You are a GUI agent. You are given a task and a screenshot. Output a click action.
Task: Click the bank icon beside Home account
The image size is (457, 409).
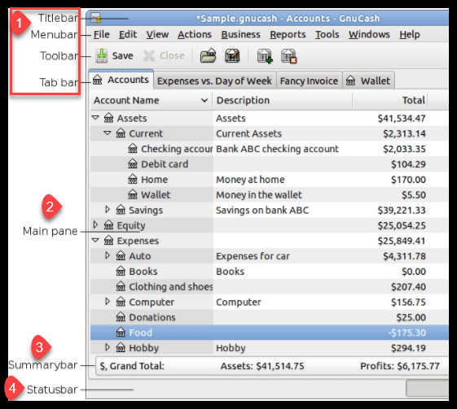(x=133, y=179)
